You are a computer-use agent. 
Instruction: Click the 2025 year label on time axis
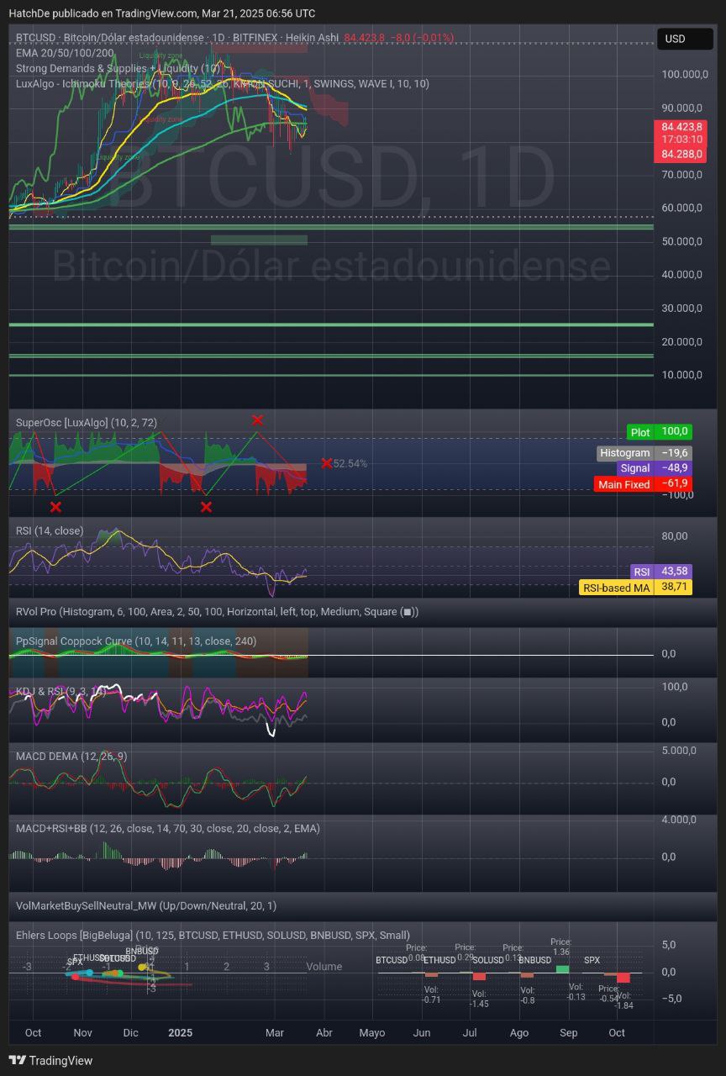pyautogui.click(x=180, y=1032)
